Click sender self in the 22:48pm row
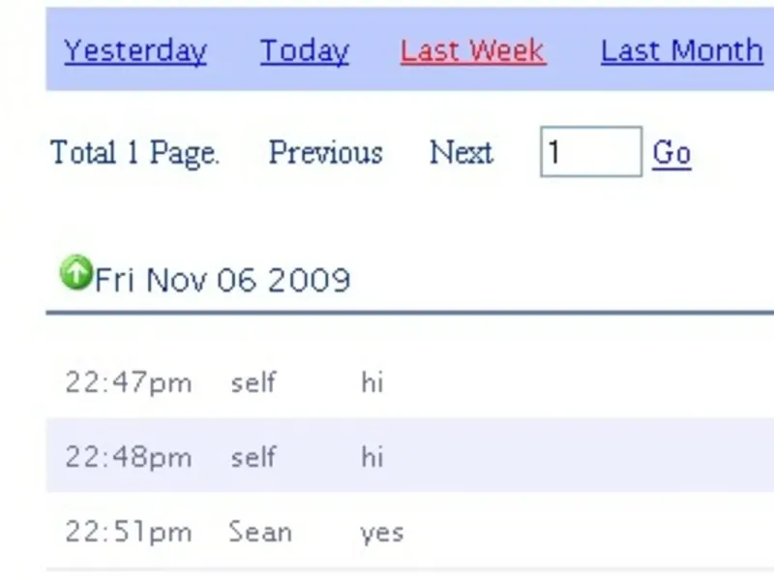Image resolution: width=774 pixels, height=581 pixels. (253, 457)
